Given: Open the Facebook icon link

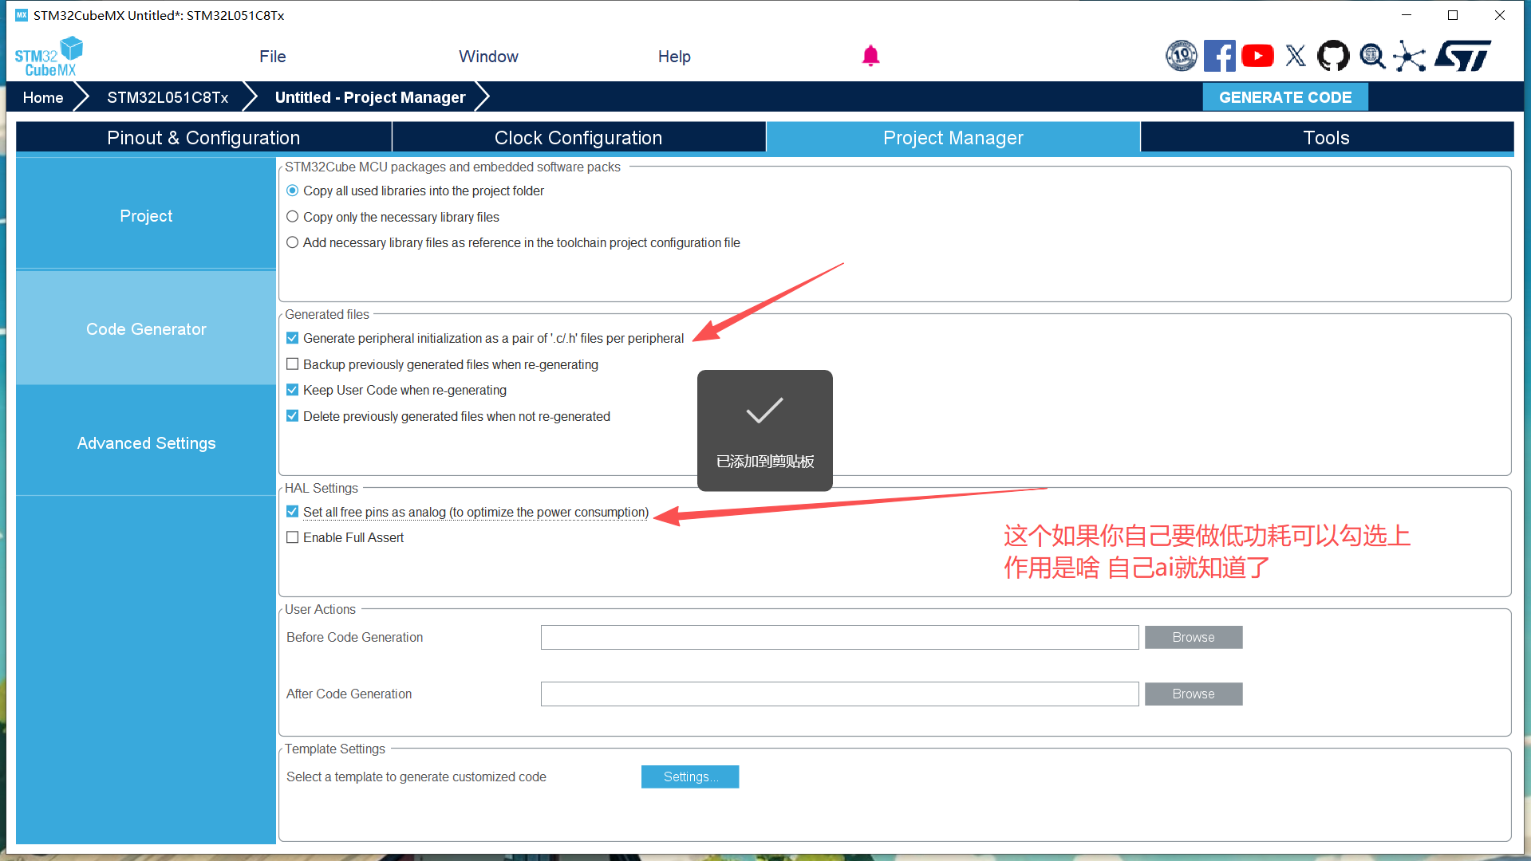Looking at the screenshot, I should [1219, 56].
